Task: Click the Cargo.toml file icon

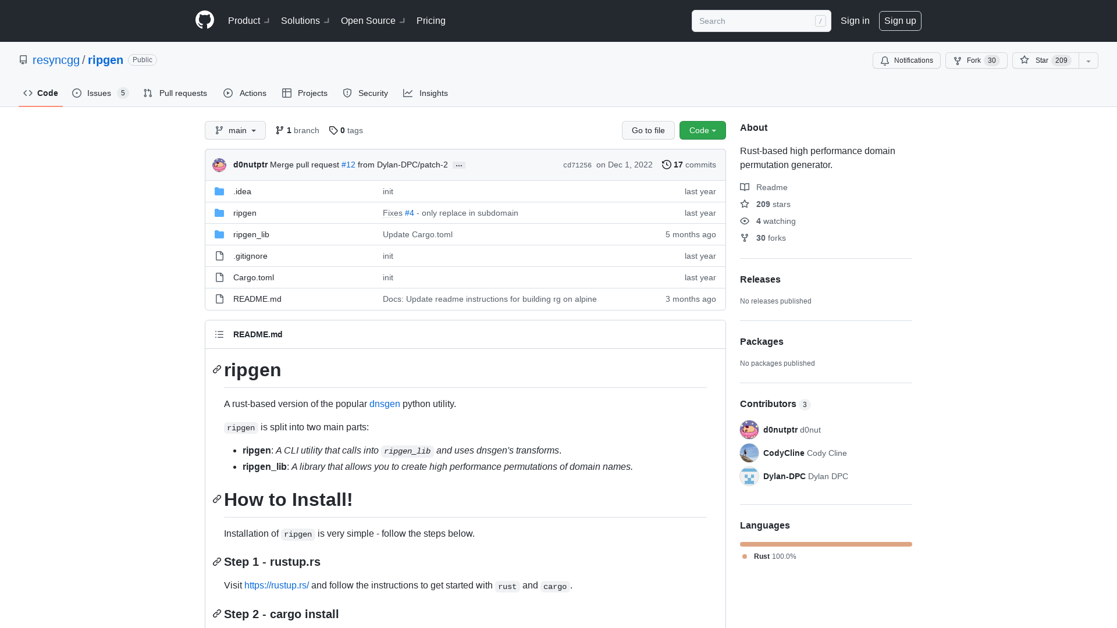Action: tap(219, 277)
